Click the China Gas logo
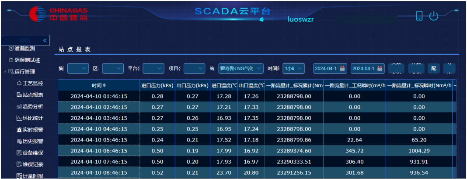The image size is (467, 179). pos(57,14)
